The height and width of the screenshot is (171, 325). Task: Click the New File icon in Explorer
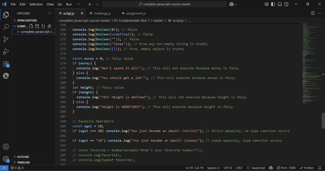(x=31, y=26)
